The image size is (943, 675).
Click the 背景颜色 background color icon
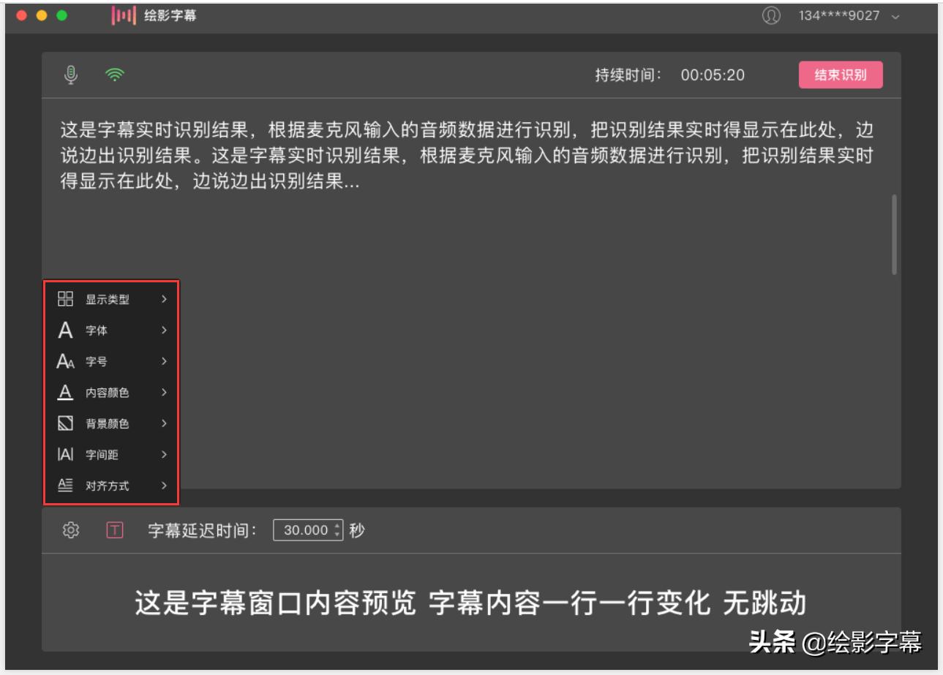point(64,423)
